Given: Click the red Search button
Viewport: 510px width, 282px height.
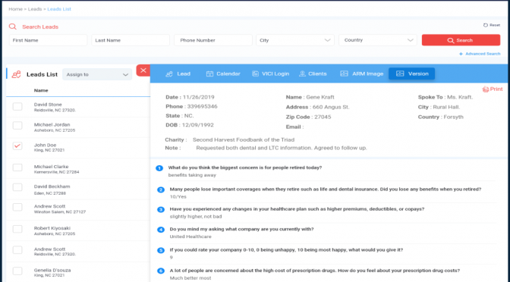Looking at the screenshot, I should point(461,40).
